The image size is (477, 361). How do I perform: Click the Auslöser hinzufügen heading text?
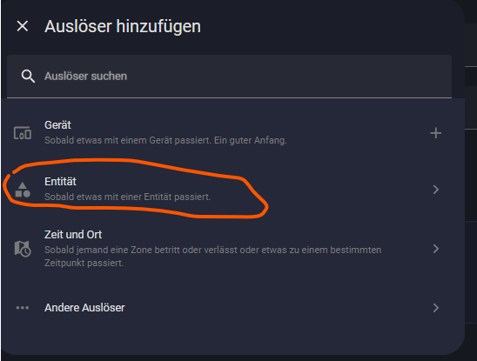pyautogui.click(x=123, y=26)
